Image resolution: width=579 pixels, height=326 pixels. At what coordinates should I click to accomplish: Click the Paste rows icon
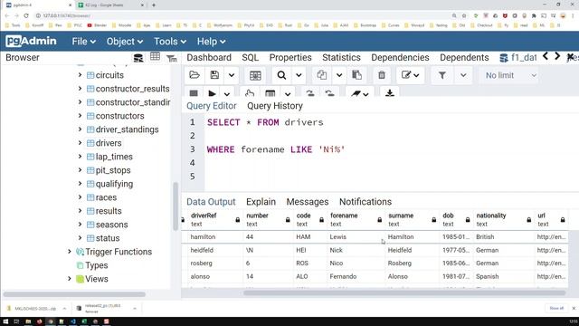pyautogui.click(x=356, y=75)
